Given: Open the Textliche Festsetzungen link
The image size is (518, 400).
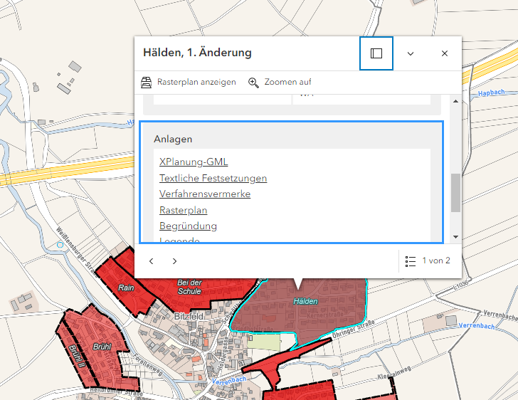Looking at the screenshot, I should click(x=213, y=178).
